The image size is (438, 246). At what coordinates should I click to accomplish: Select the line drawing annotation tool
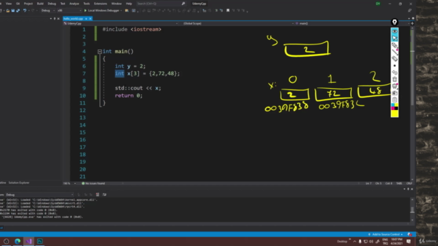[394, 52]
